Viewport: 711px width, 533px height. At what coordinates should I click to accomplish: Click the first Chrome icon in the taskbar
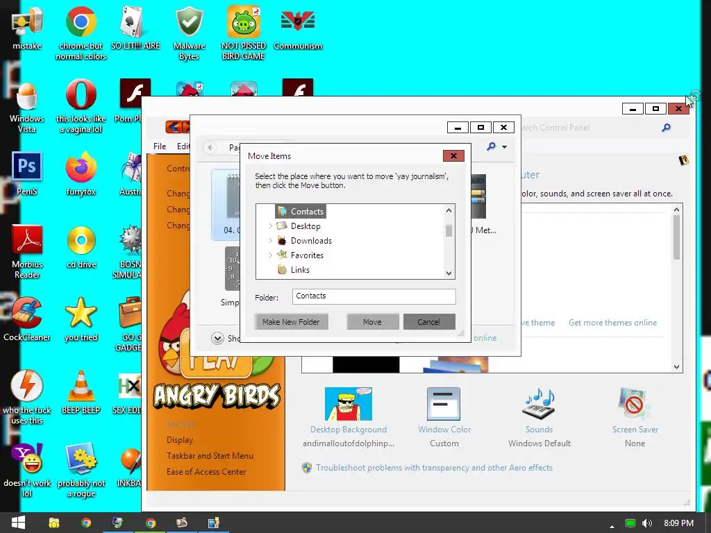85,523
